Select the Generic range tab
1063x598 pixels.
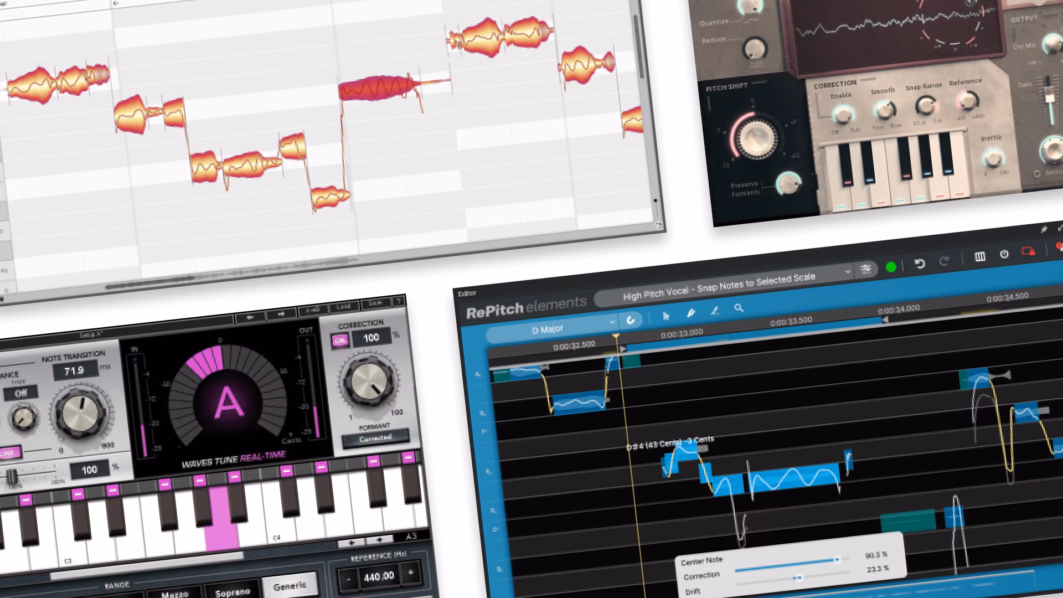tap(289, 586)
